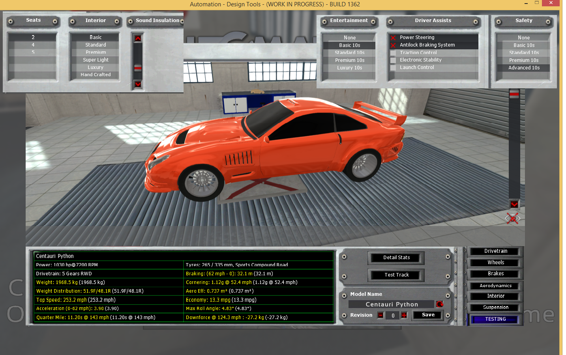Select Hand Crafted in Interior list
566x355 pixels.
(96, 75)
